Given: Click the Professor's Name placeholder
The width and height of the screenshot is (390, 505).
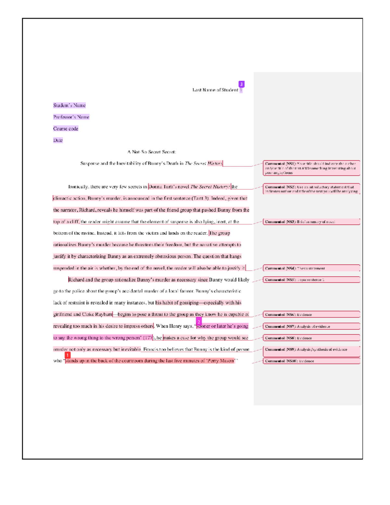Looking at the screenshot, I should tap(71, 117).
